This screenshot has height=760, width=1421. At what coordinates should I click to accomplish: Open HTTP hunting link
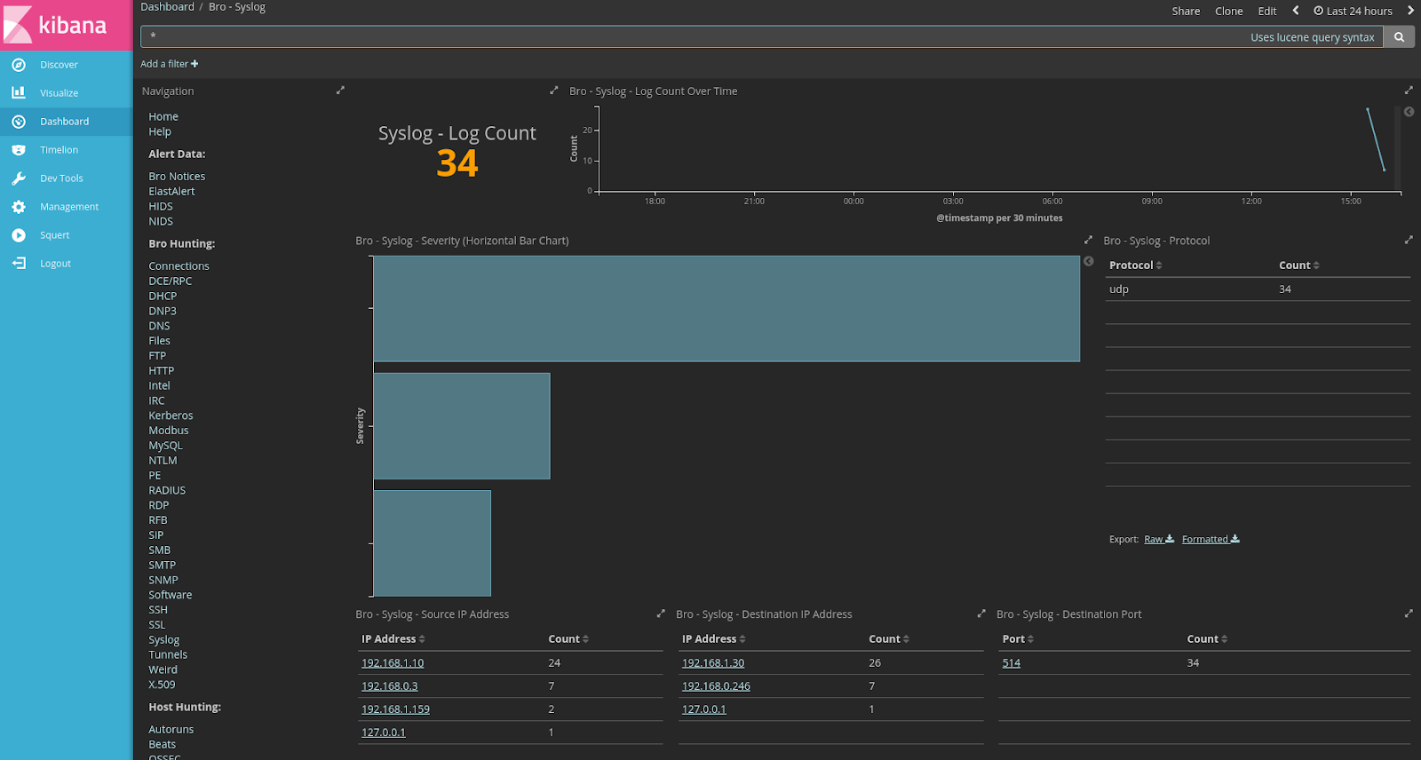click(x=162, y=371)
